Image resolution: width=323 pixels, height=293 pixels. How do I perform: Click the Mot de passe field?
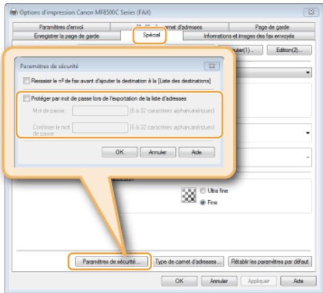click(x=100, y=111)
